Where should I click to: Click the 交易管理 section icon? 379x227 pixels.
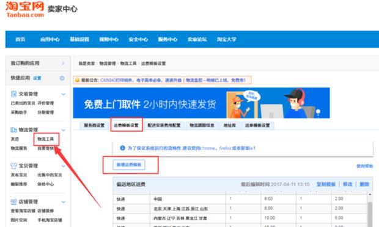14,94
